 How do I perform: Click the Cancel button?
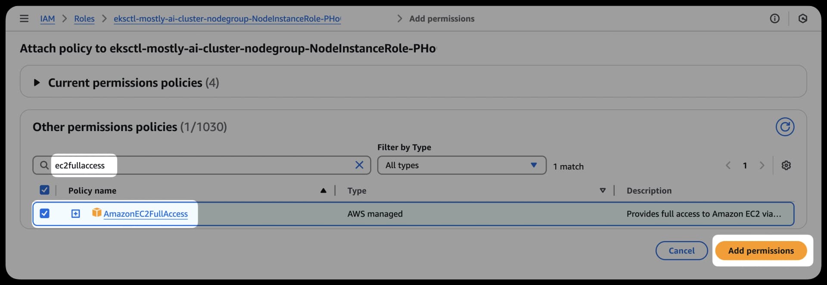coord(681,251)
